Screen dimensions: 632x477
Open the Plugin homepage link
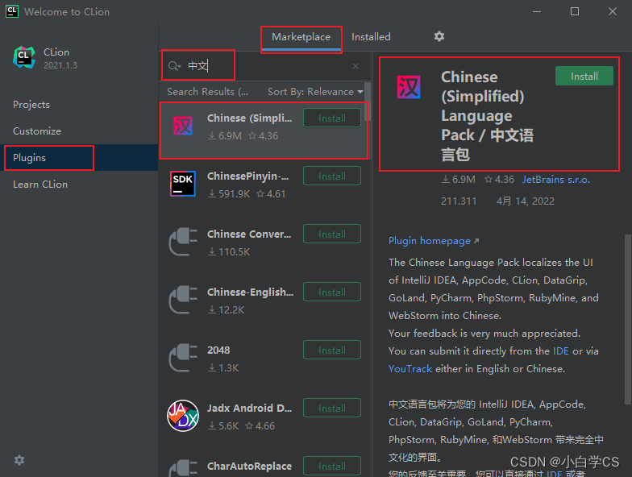tap(434, 241)
